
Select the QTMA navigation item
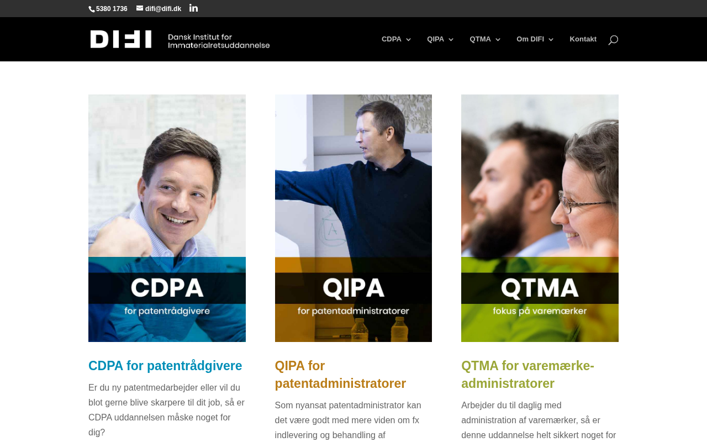[x=480, y=39]
